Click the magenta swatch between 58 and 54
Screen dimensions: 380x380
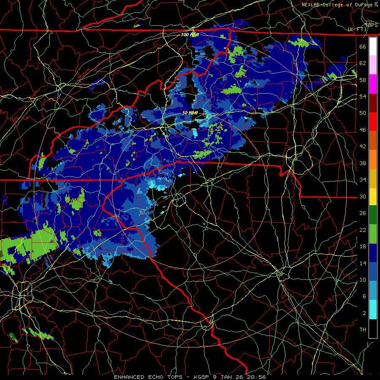(373, 84)
